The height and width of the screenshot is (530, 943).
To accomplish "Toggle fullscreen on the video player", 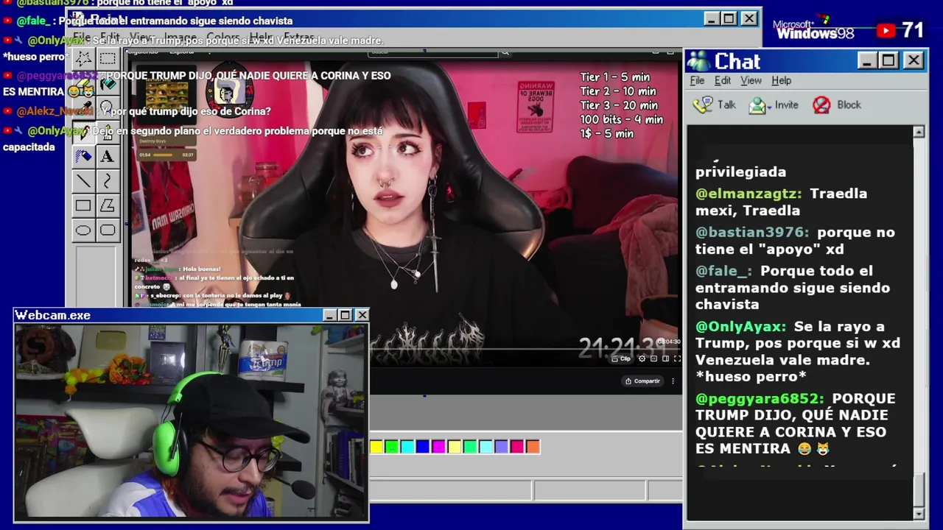I will click(x=677, y=358).
